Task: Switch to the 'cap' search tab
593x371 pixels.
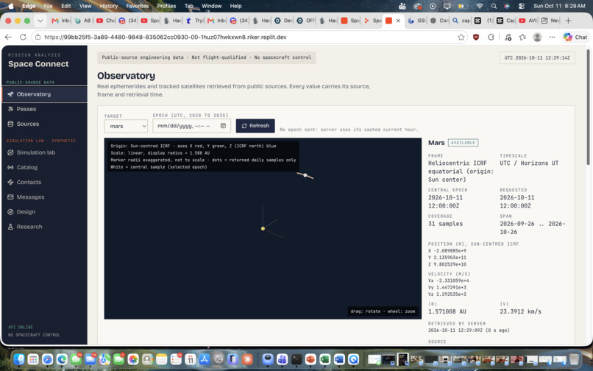Action: pos(461,21)
